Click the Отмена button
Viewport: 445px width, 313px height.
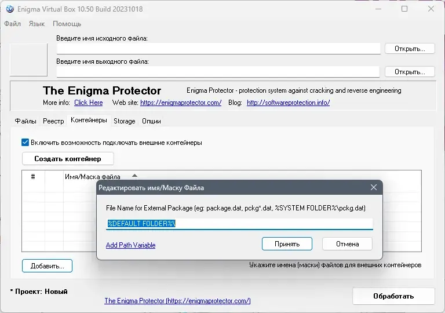click(x=347, y=244)
